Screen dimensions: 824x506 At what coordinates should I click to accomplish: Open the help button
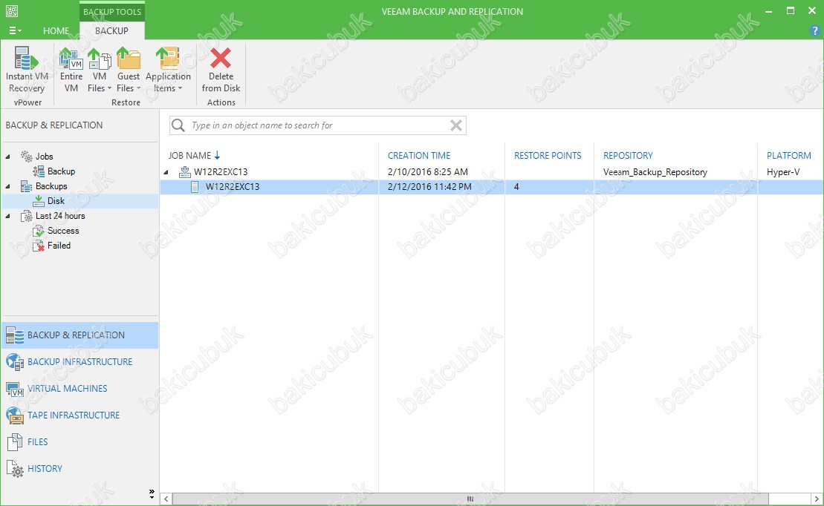pos(815,31)
